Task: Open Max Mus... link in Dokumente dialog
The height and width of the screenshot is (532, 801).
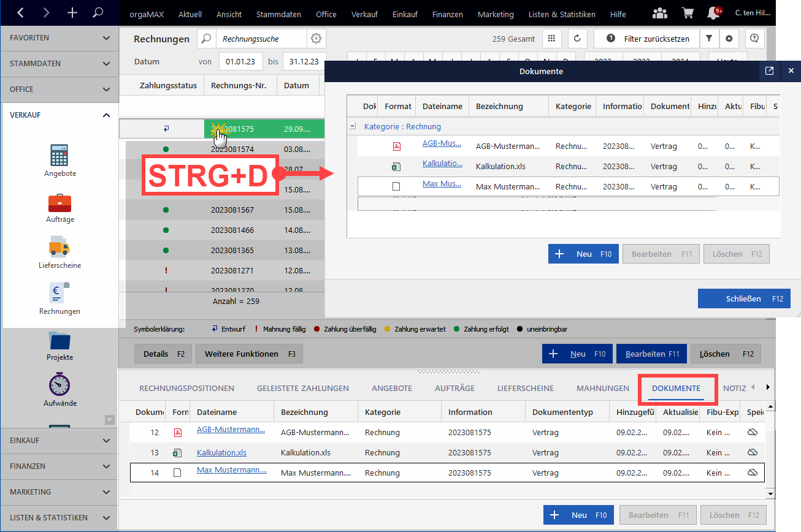Action: (442, 184)
